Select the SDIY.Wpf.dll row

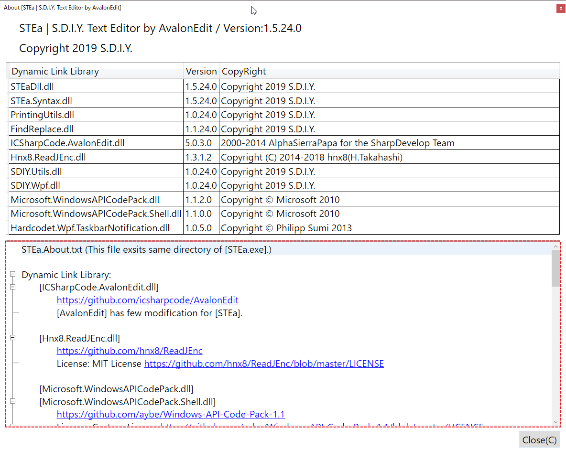tap(284, 185)
